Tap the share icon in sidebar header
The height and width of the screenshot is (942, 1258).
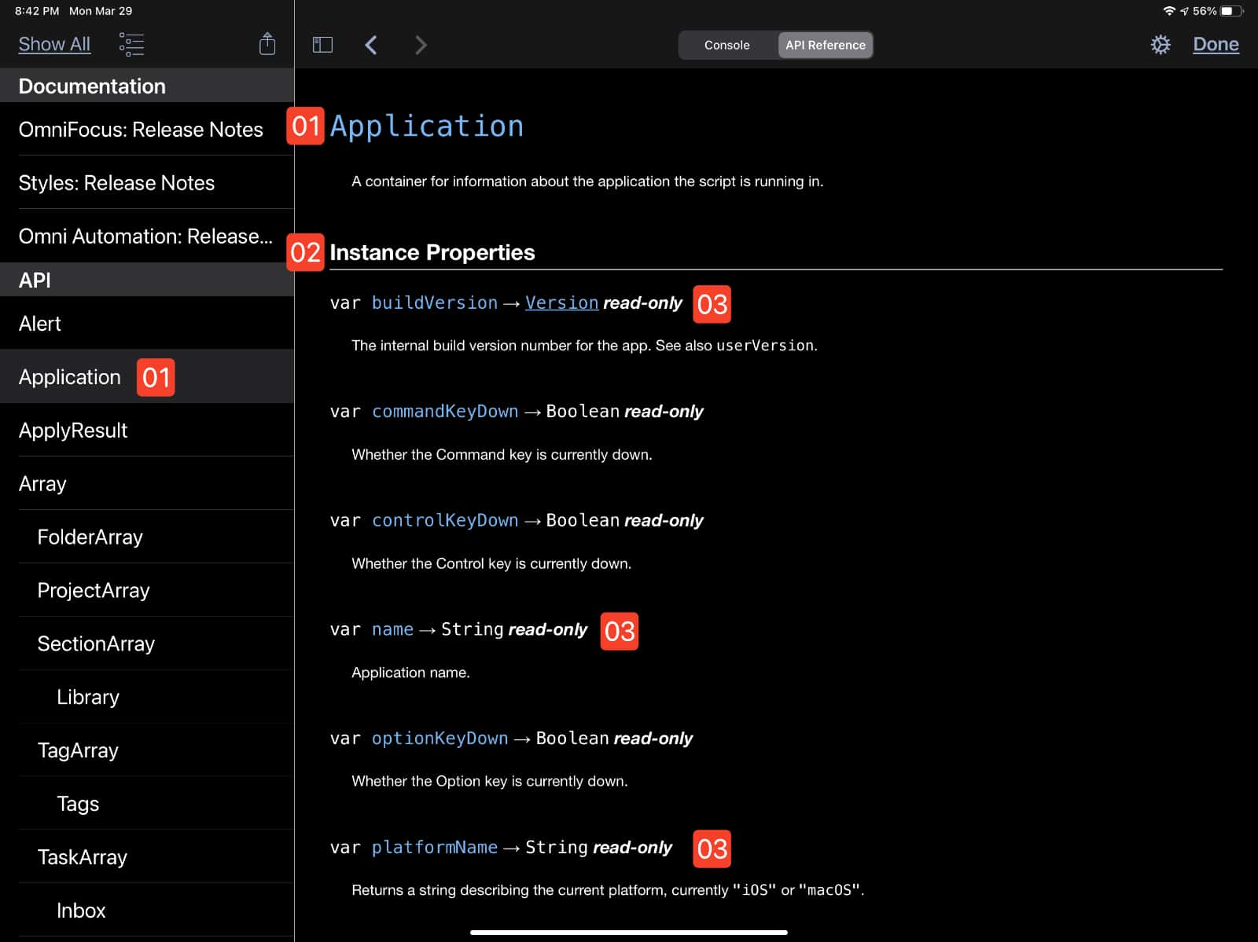pyautogui.click(x=267, y=44)
